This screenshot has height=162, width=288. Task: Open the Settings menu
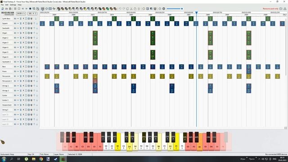click(13, 5)
